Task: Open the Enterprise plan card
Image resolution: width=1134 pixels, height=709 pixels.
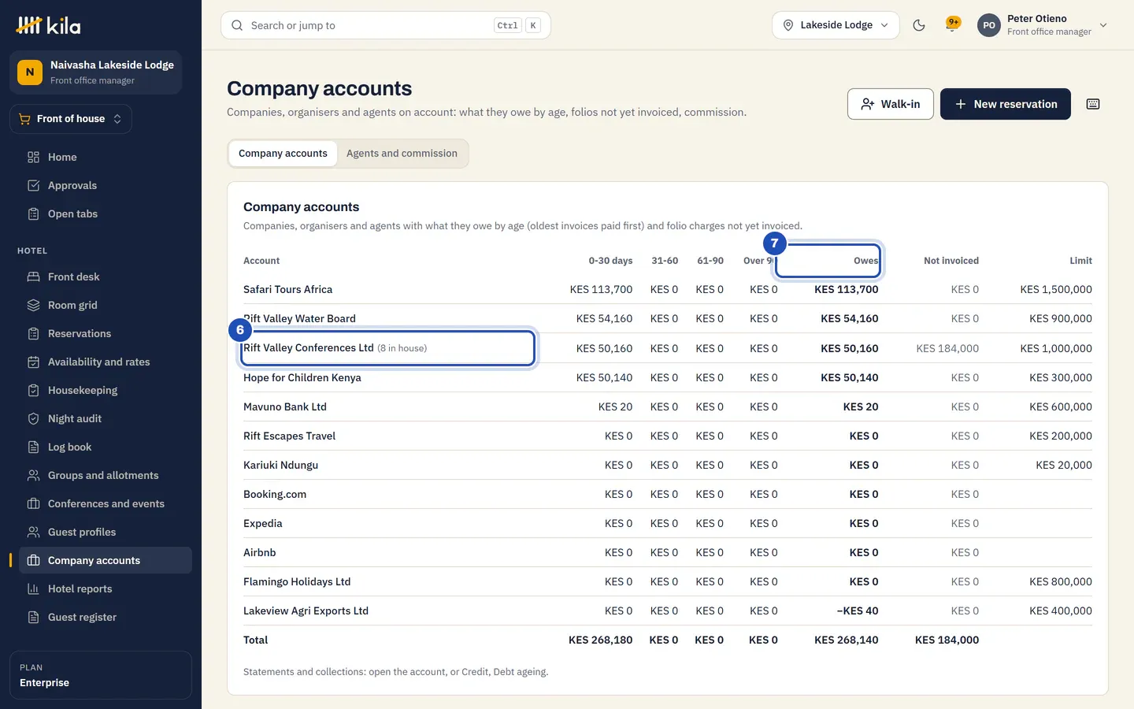Action: (x=101, y=675)
